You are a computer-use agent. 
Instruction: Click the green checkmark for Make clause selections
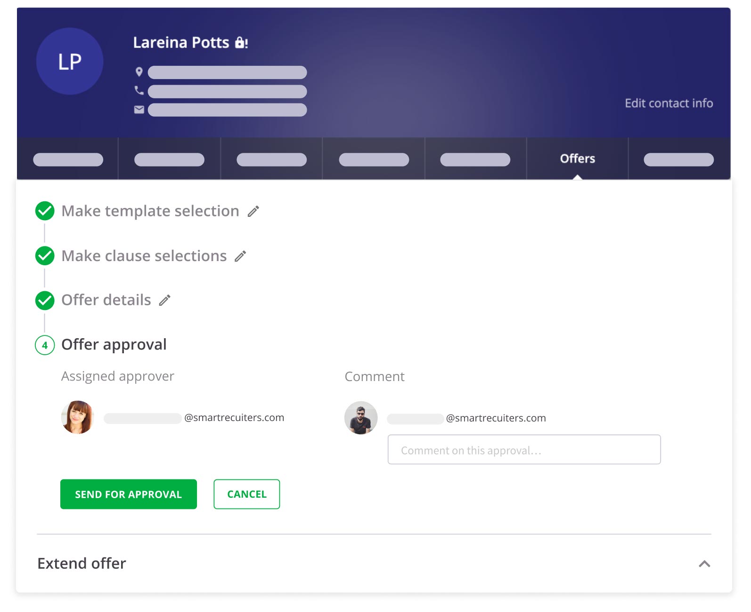pyautogui.click(x=45, y=255)
